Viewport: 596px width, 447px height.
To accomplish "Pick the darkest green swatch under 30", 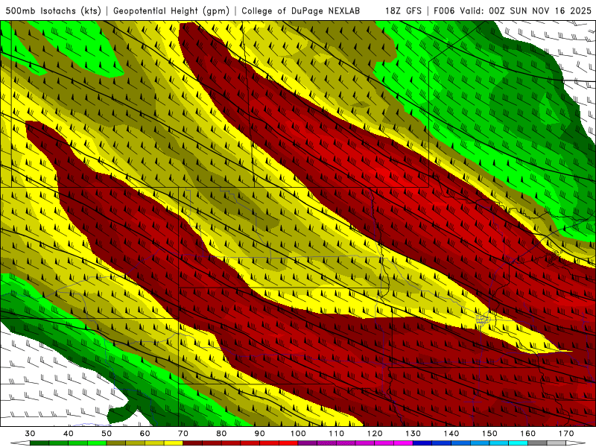I will pos(39,443).
